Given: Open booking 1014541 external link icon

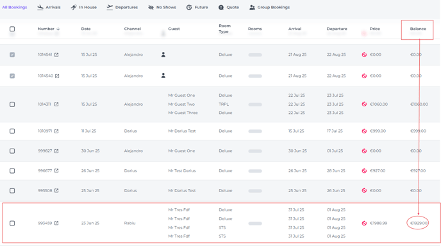Looking at the screenshot, I should click(x=56, y=55).
